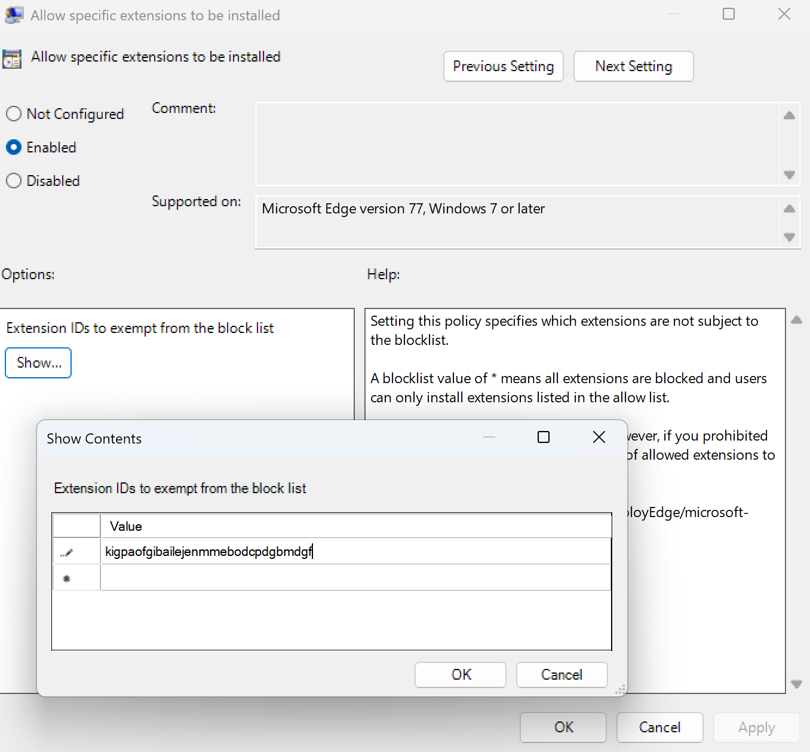Click the empty second Value row field
The width and height of the screenshot is (810, 752).
click(x=355, y=578)
